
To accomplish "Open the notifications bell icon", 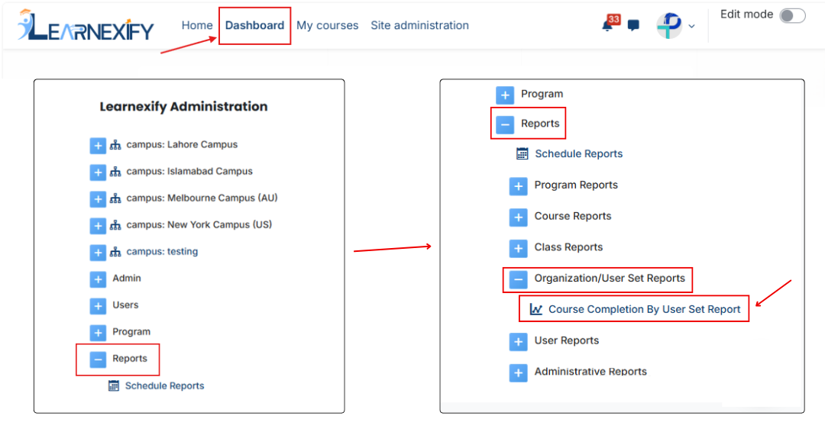I will click(607, 26).
